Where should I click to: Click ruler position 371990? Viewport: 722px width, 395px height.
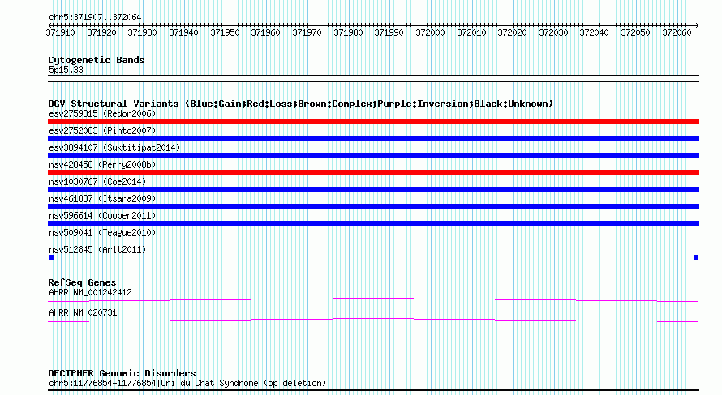389,32
